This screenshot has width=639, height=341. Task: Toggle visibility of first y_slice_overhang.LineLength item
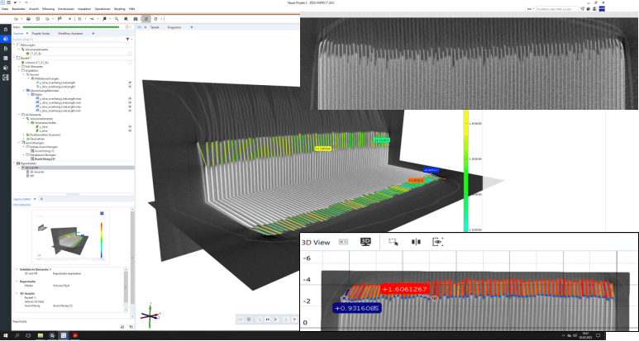click(x=131, y=83)
